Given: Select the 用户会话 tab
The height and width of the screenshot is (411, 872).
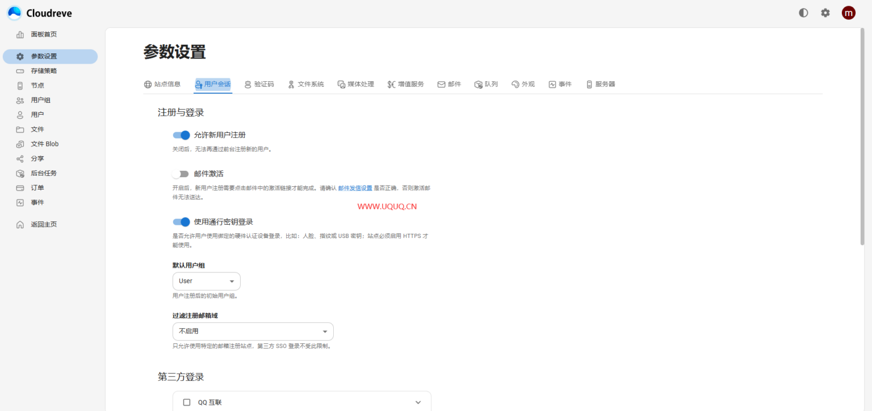Looking at the screenshot, I should 213,85.
